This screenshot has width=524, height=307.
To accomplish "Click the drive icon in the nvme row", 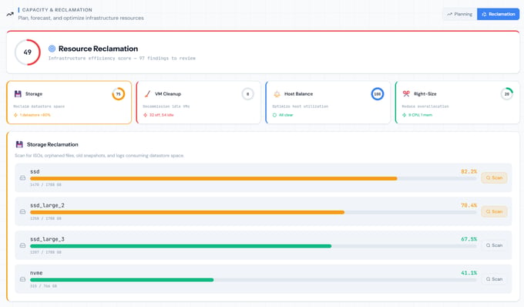I will [22, 279].
